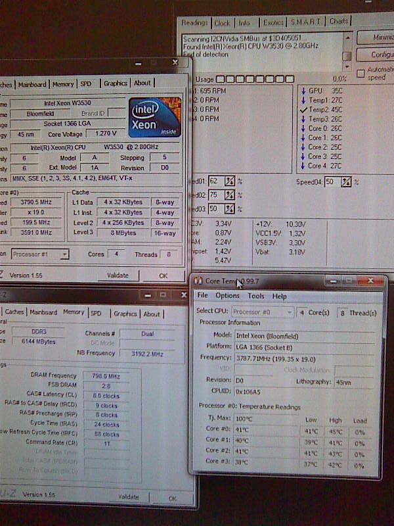This screenshot has width=394, height=526.
Task: Click the Minimize button in SpeedFan
Action: 376,37
